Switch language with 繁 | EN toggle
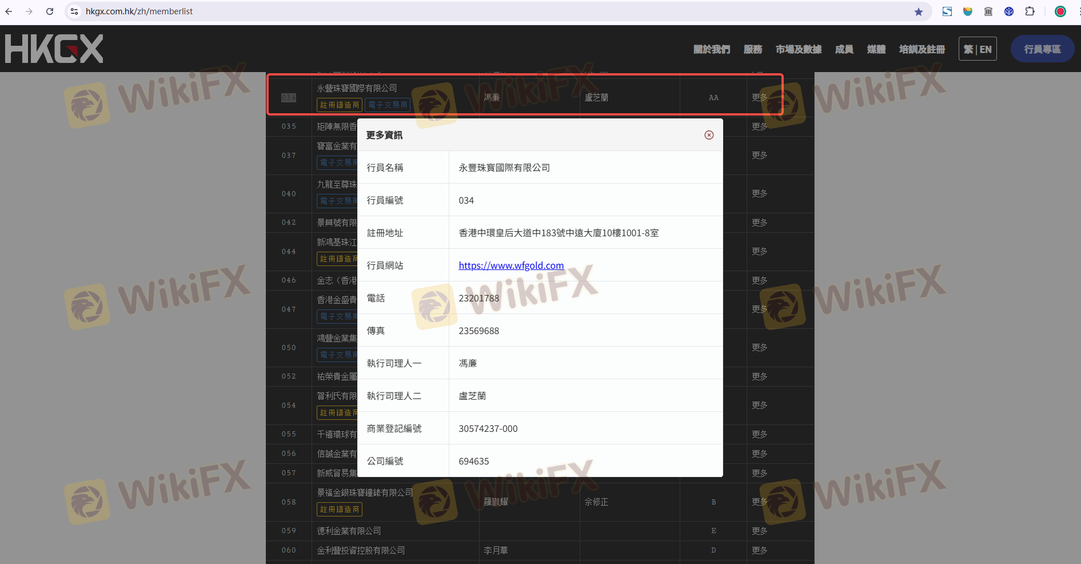1081x564 pixels. (x=978, y=49)
